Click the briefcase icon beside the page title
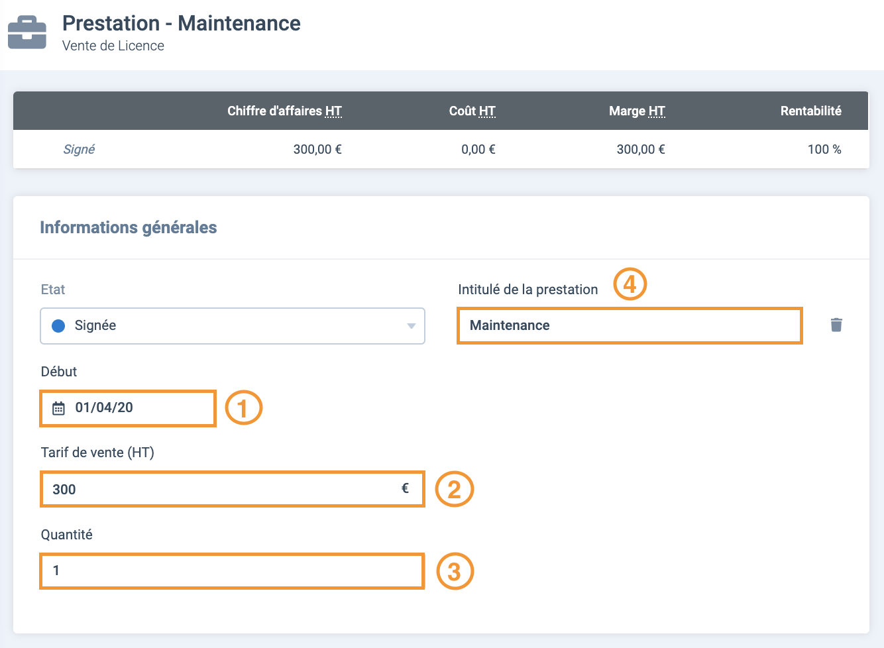The image size is (884, 648). 27,33
